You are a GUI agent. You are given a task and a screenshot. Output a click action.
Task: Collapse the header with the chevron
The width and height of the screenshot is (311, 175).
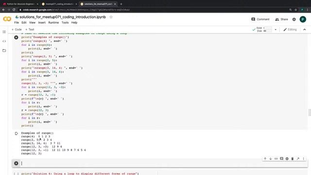click(305, 30)
